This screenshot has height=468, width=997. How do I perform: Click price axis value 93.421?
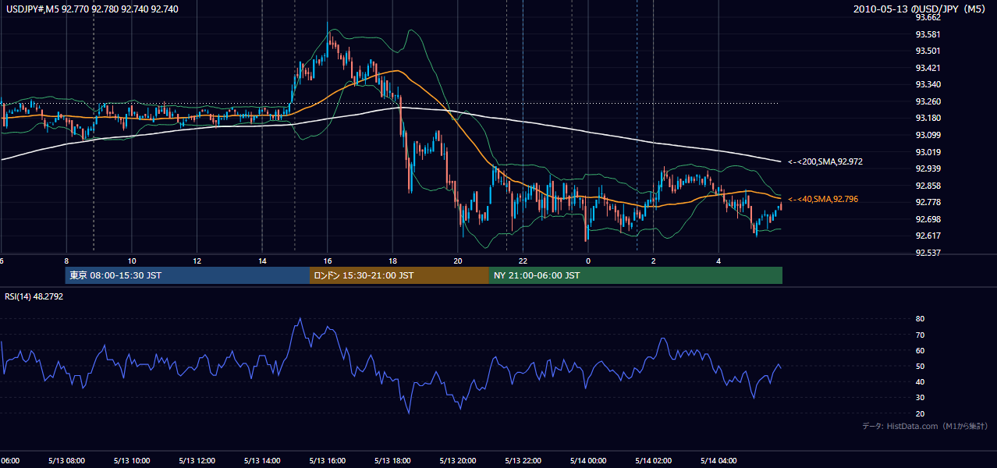pos(928,68)
